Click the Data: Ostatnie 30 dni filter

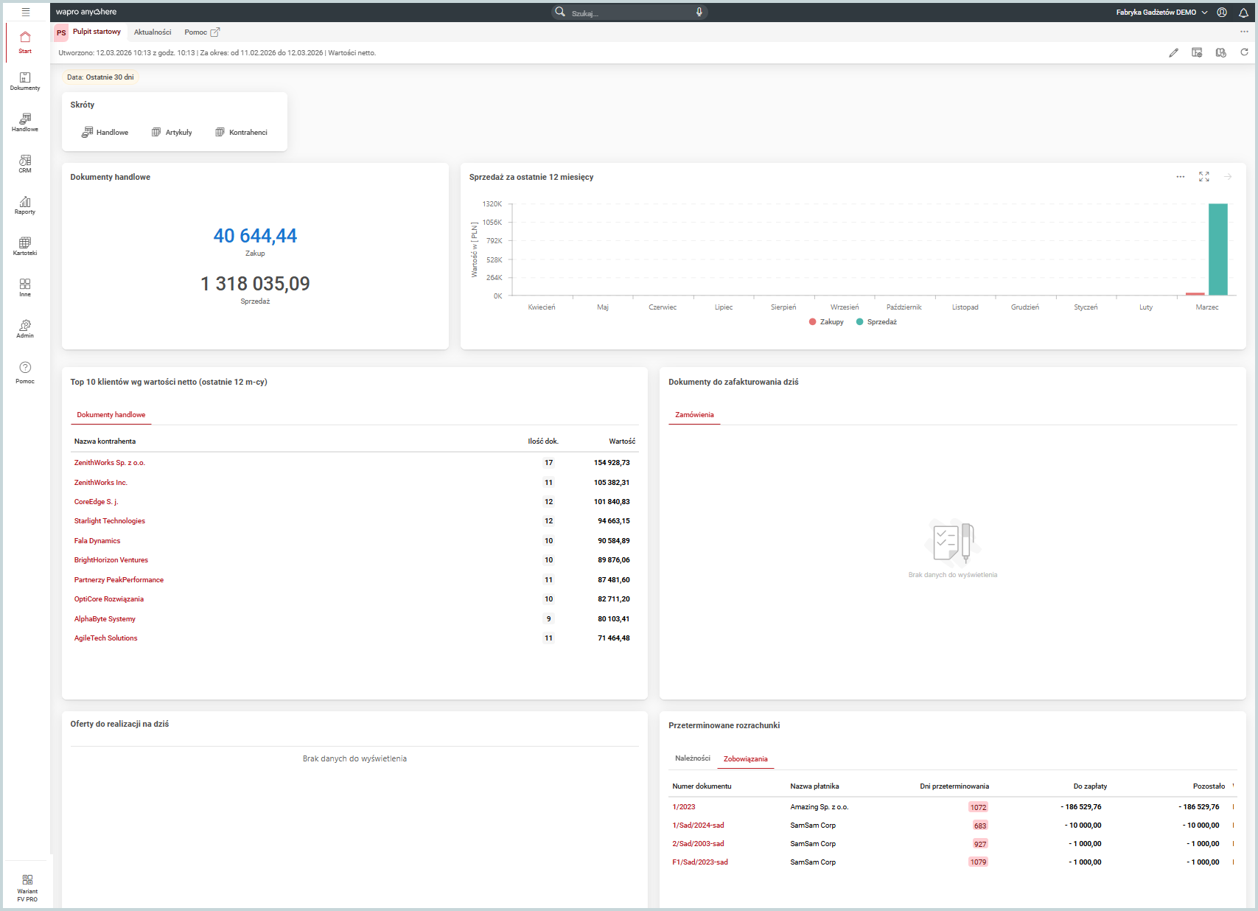tap(100, 77)
